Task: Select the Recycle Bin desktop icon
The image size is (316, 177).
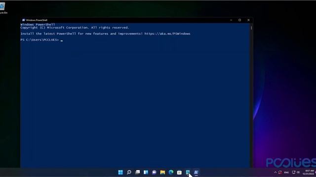Action: (x=3, y=8)
